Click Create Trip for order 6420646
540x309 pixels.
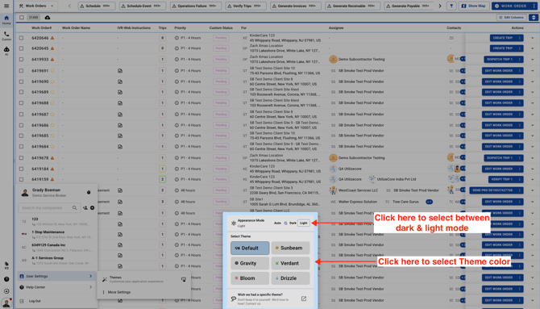click(x=503, y=38)
